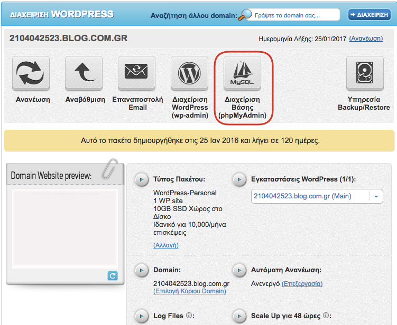Click play arrow beside Τύπος Πακέτου
This screenshot has width=397, height=325.
[142, 180]
